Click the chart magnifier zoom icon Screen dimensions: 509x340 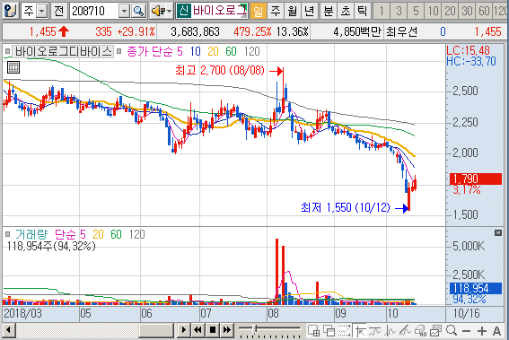coord(452,331)
